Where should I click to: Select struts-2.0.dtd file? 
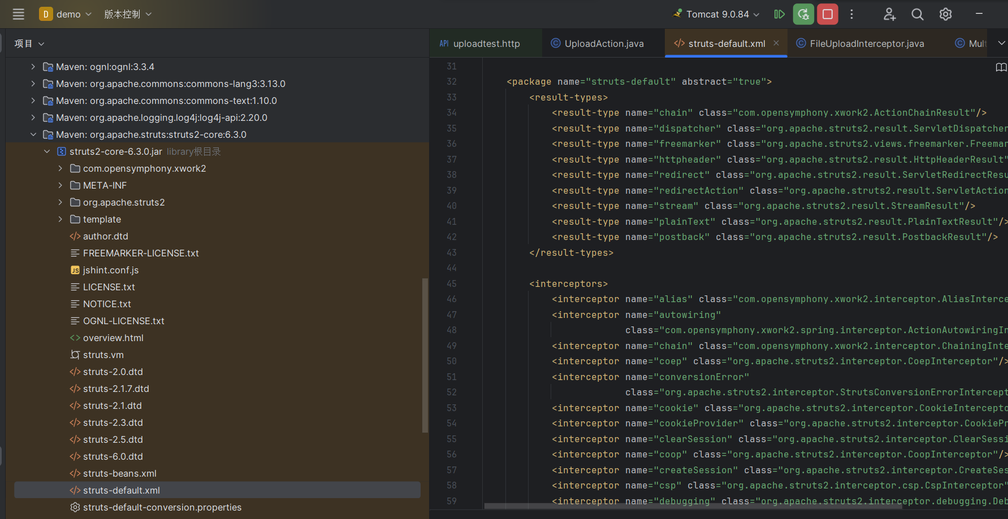point(113,372)
